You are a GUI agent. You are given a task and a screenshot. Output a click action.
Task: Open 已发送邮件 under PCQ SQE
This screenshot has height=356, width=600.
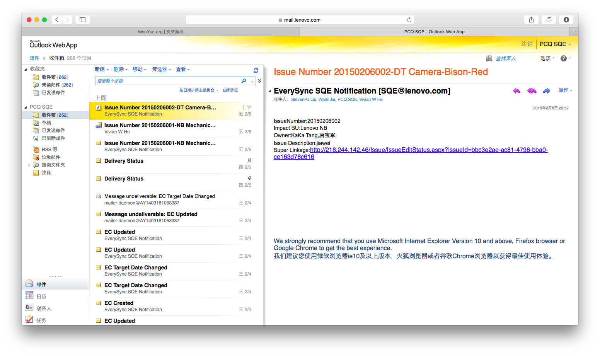[53, 130]
